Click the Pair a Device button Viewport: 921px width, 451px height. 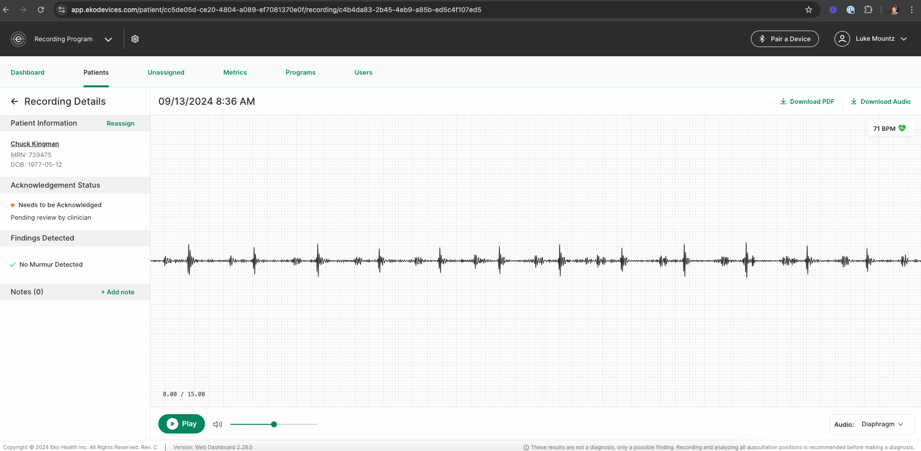pyautogui.click(x=785, y=39)
